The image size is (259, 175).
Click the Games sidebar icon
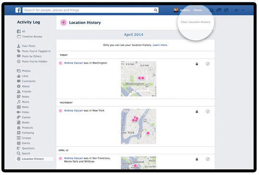19,117
